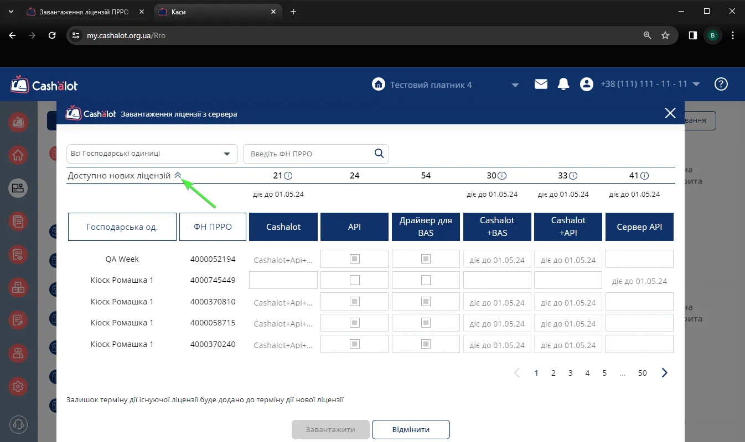This screenshot has width=745, height=442.
Task: Open the home icon in left sidebar
Action: click(x=18, y=155)
